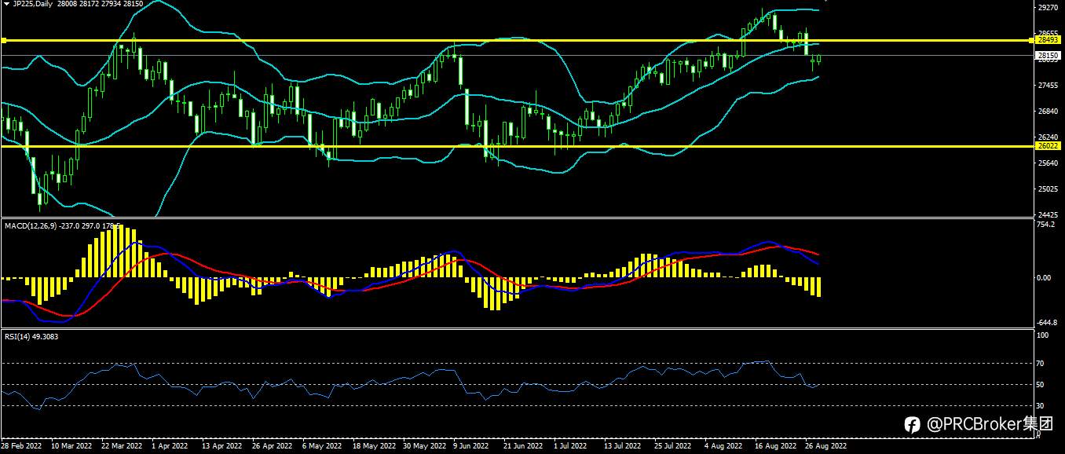The width and height of the screenshot is (1065, 454).
Task: Click the 70 RSI scale value
Action: pos(1041,364)
